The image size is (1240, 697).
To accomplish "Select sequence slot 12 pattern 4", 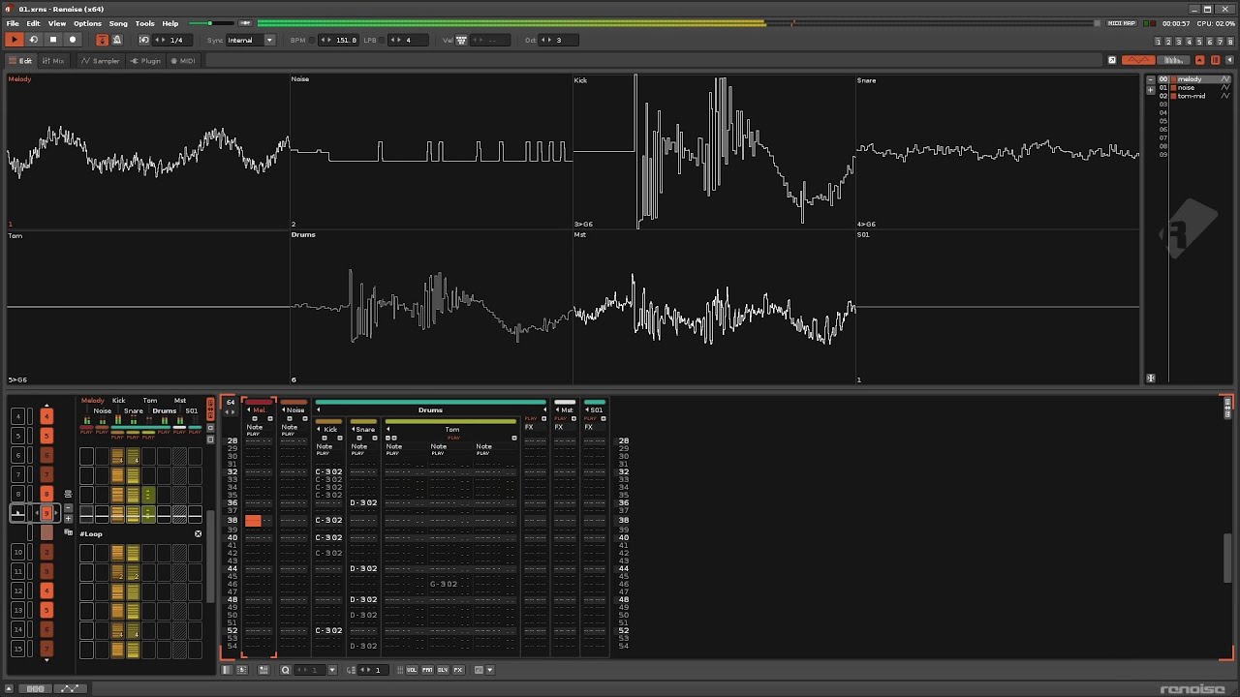I will coord(46,591).
